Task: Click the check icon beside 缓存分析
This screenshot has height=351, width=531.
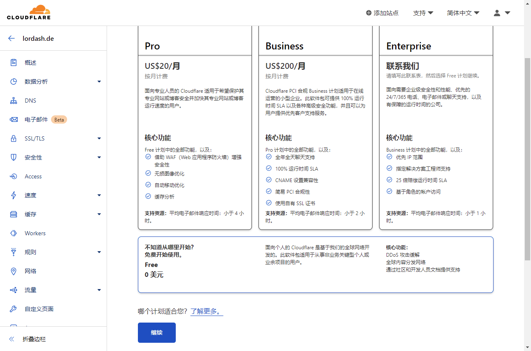Action: [148, 197]
